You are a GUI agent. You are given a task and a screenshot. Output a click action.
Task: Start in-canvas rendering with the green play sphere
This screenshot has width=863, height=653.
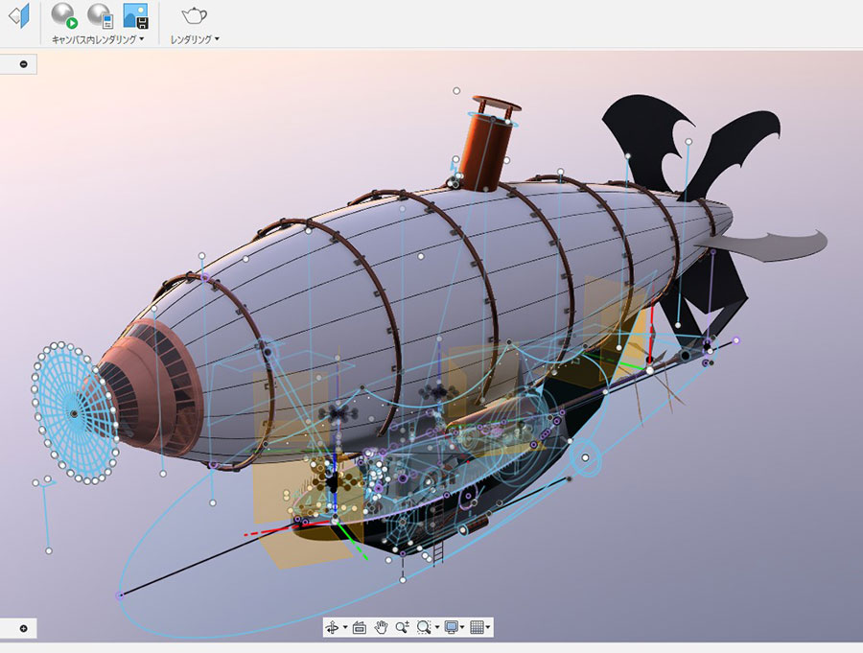[64, 15]
